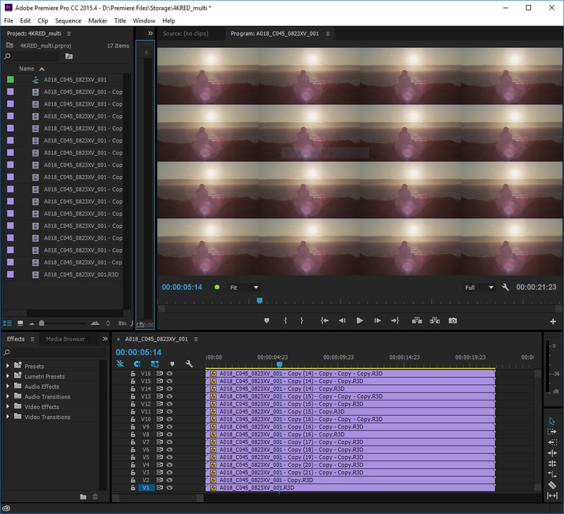Open the Sequence menu
Screen dimensions: 564x514
click(68, 21)
